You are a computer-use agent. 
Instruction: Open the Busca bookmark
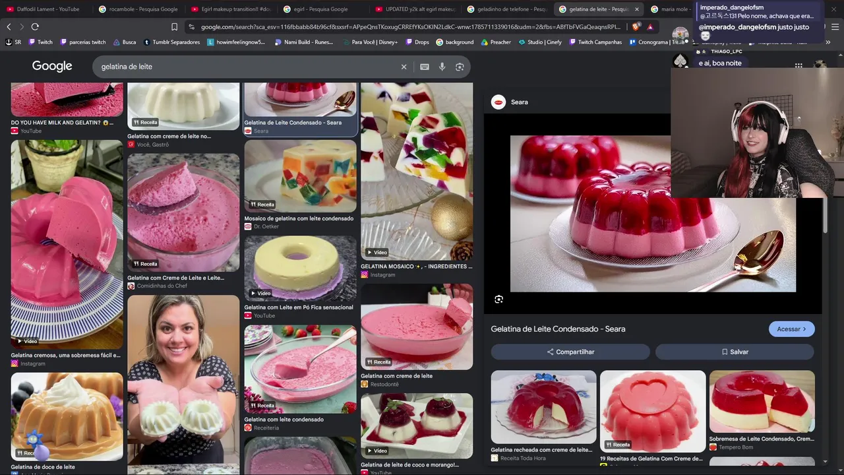[124, 42]
